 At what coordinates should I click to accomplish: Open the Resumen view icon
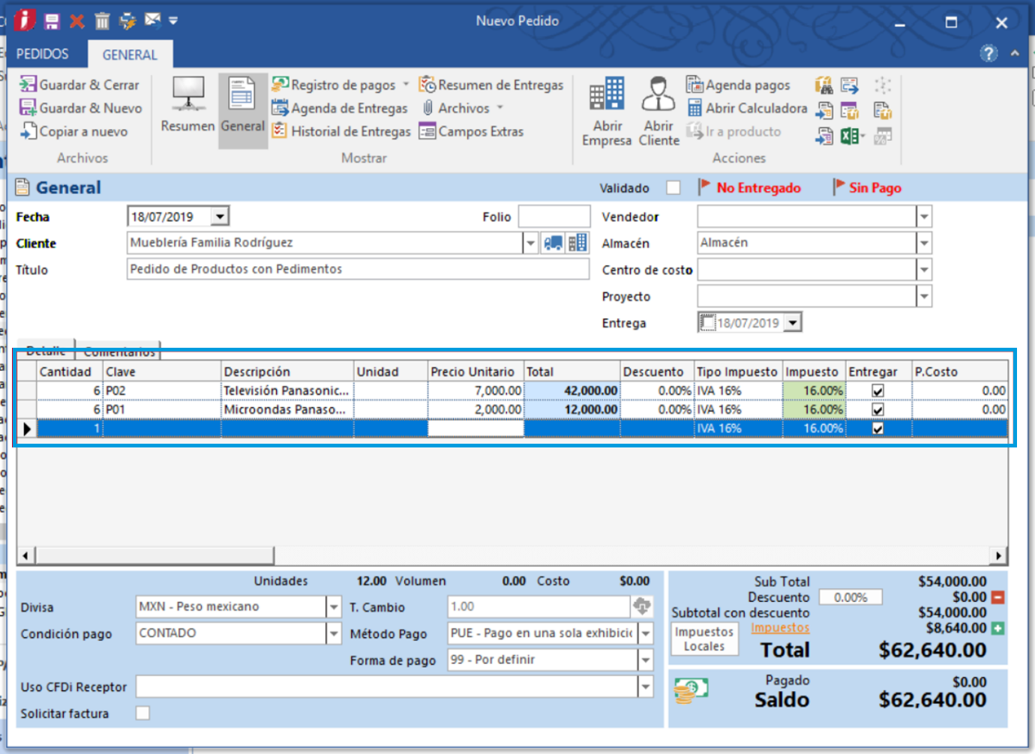(187, 96)
